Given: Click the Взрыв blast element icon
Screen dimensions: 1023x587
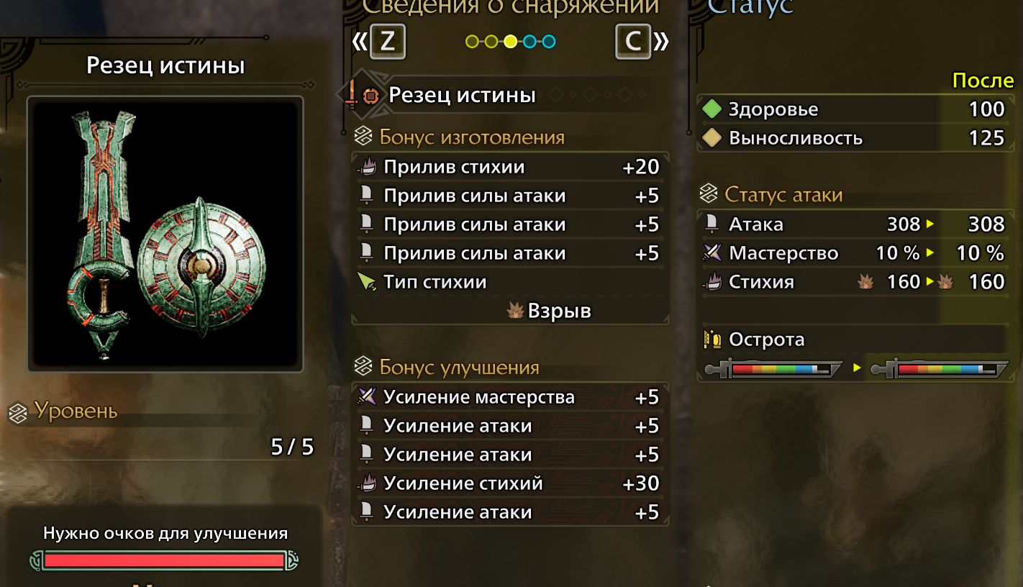Looking at the screenshot, I should coord(514,311).
